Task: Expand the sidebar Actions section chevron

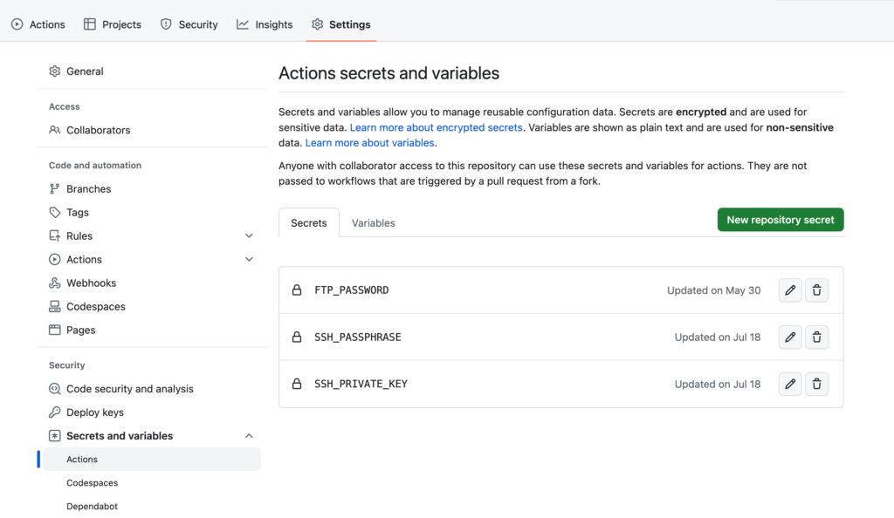Action: (249, 259)
